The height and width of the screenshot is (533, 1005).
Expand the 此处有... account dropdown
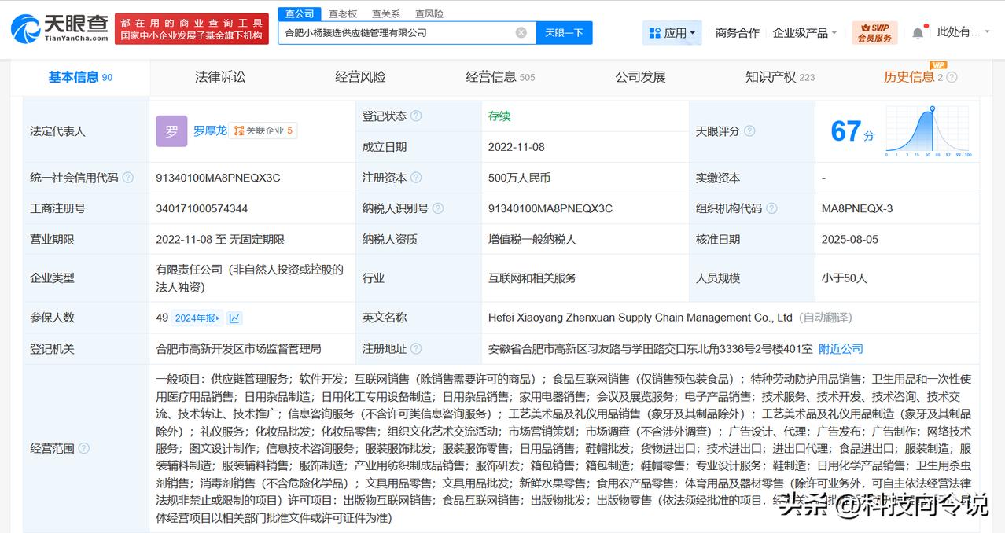coord(965,32)
